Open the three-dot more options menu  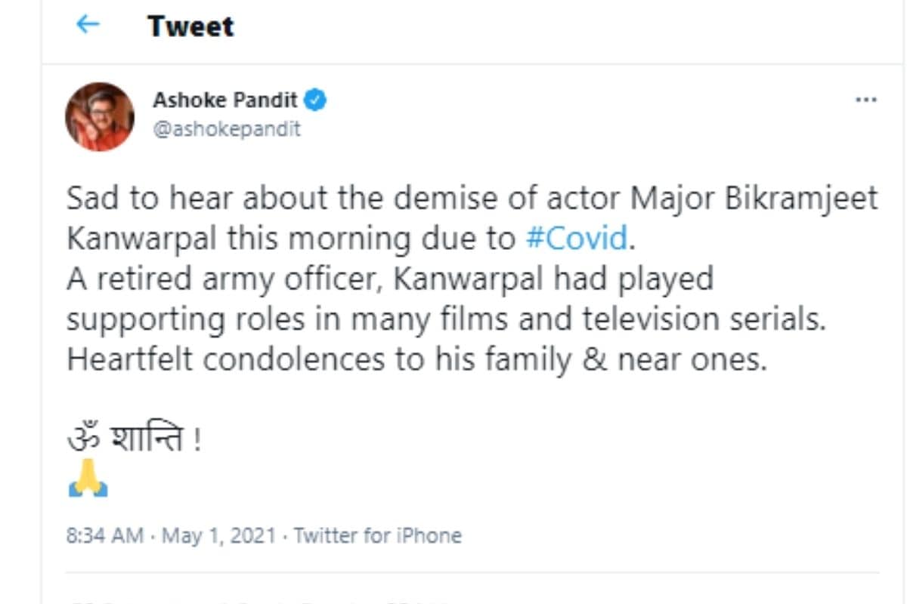[x=865, y=100]
